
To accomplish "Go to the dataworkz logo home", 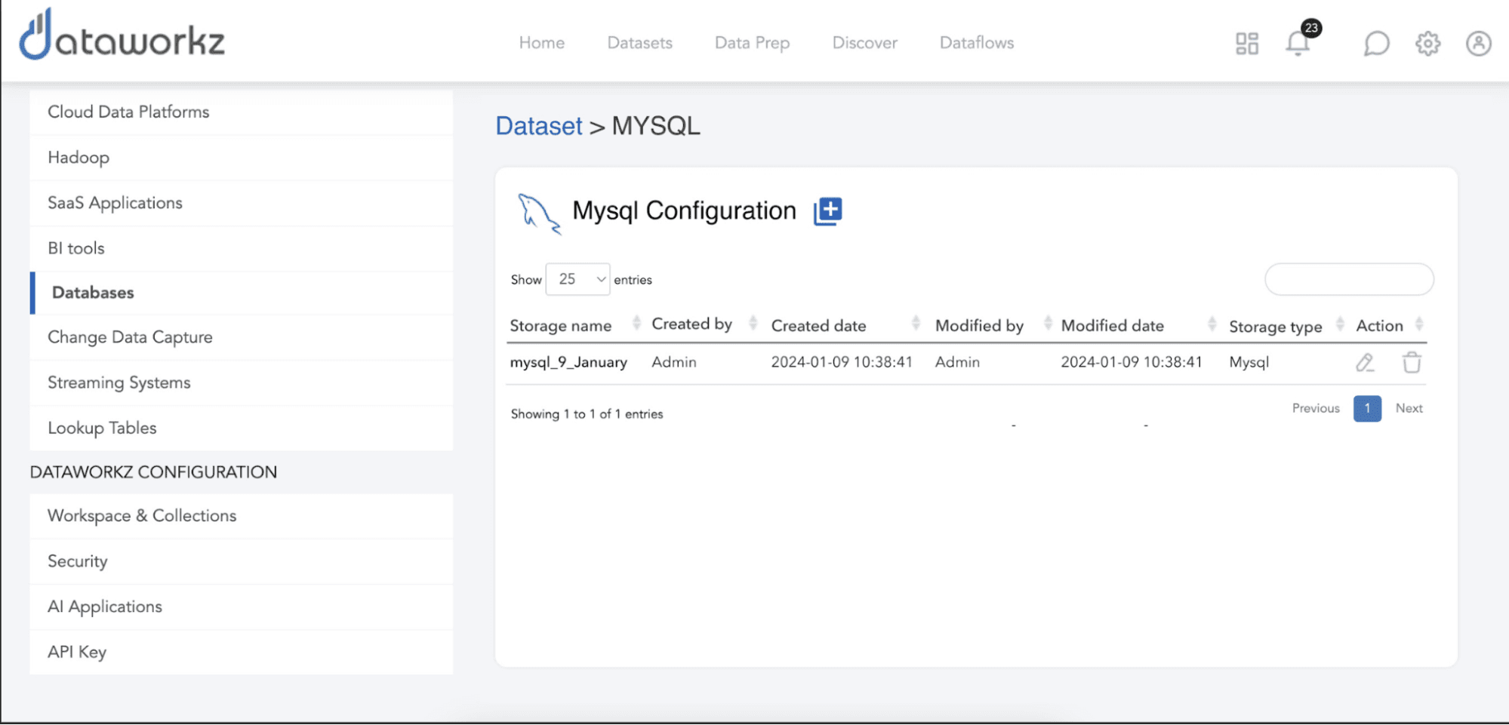I will tap(122, 36).
